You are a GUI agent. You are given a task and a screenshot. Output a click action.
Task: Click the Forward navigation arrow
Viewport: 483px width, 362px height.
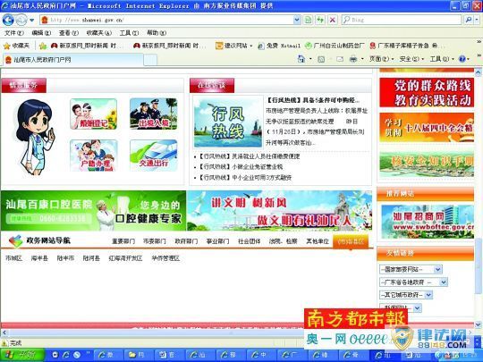pyautogui.click(x=21, y=21)
